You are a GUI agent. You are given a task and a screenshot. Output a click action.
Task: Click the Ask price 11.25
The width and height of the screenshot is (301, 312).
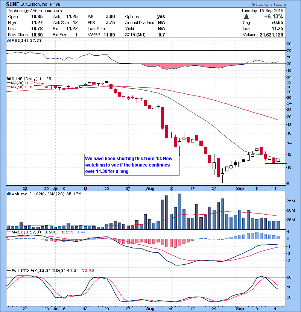[72, 17]
